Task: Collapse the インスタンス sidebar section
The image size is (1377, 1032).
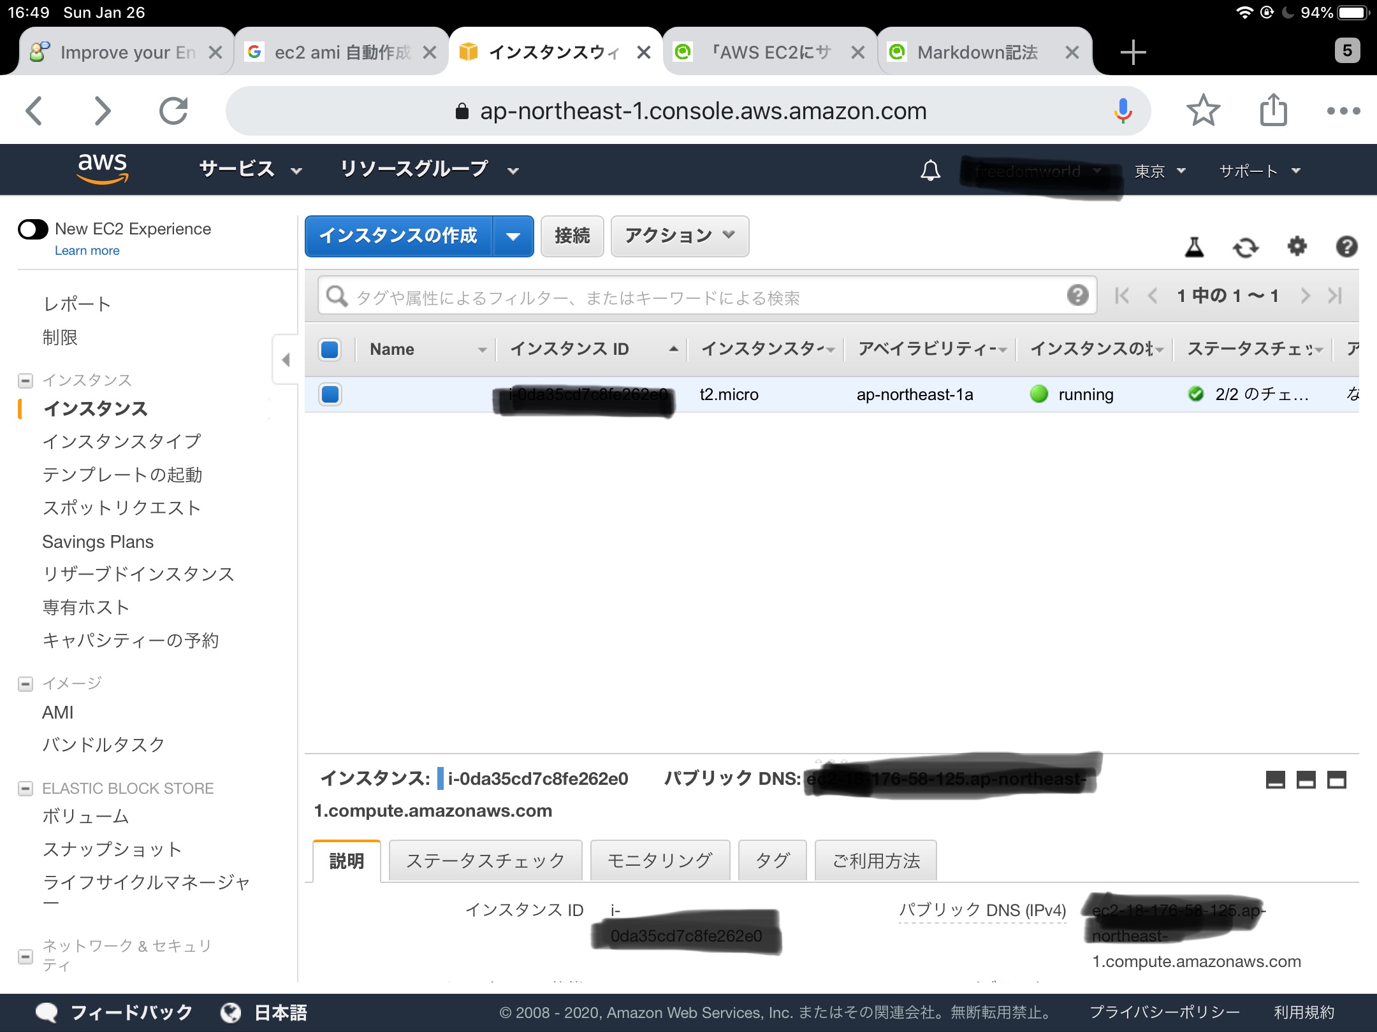Action: (25, 381)
